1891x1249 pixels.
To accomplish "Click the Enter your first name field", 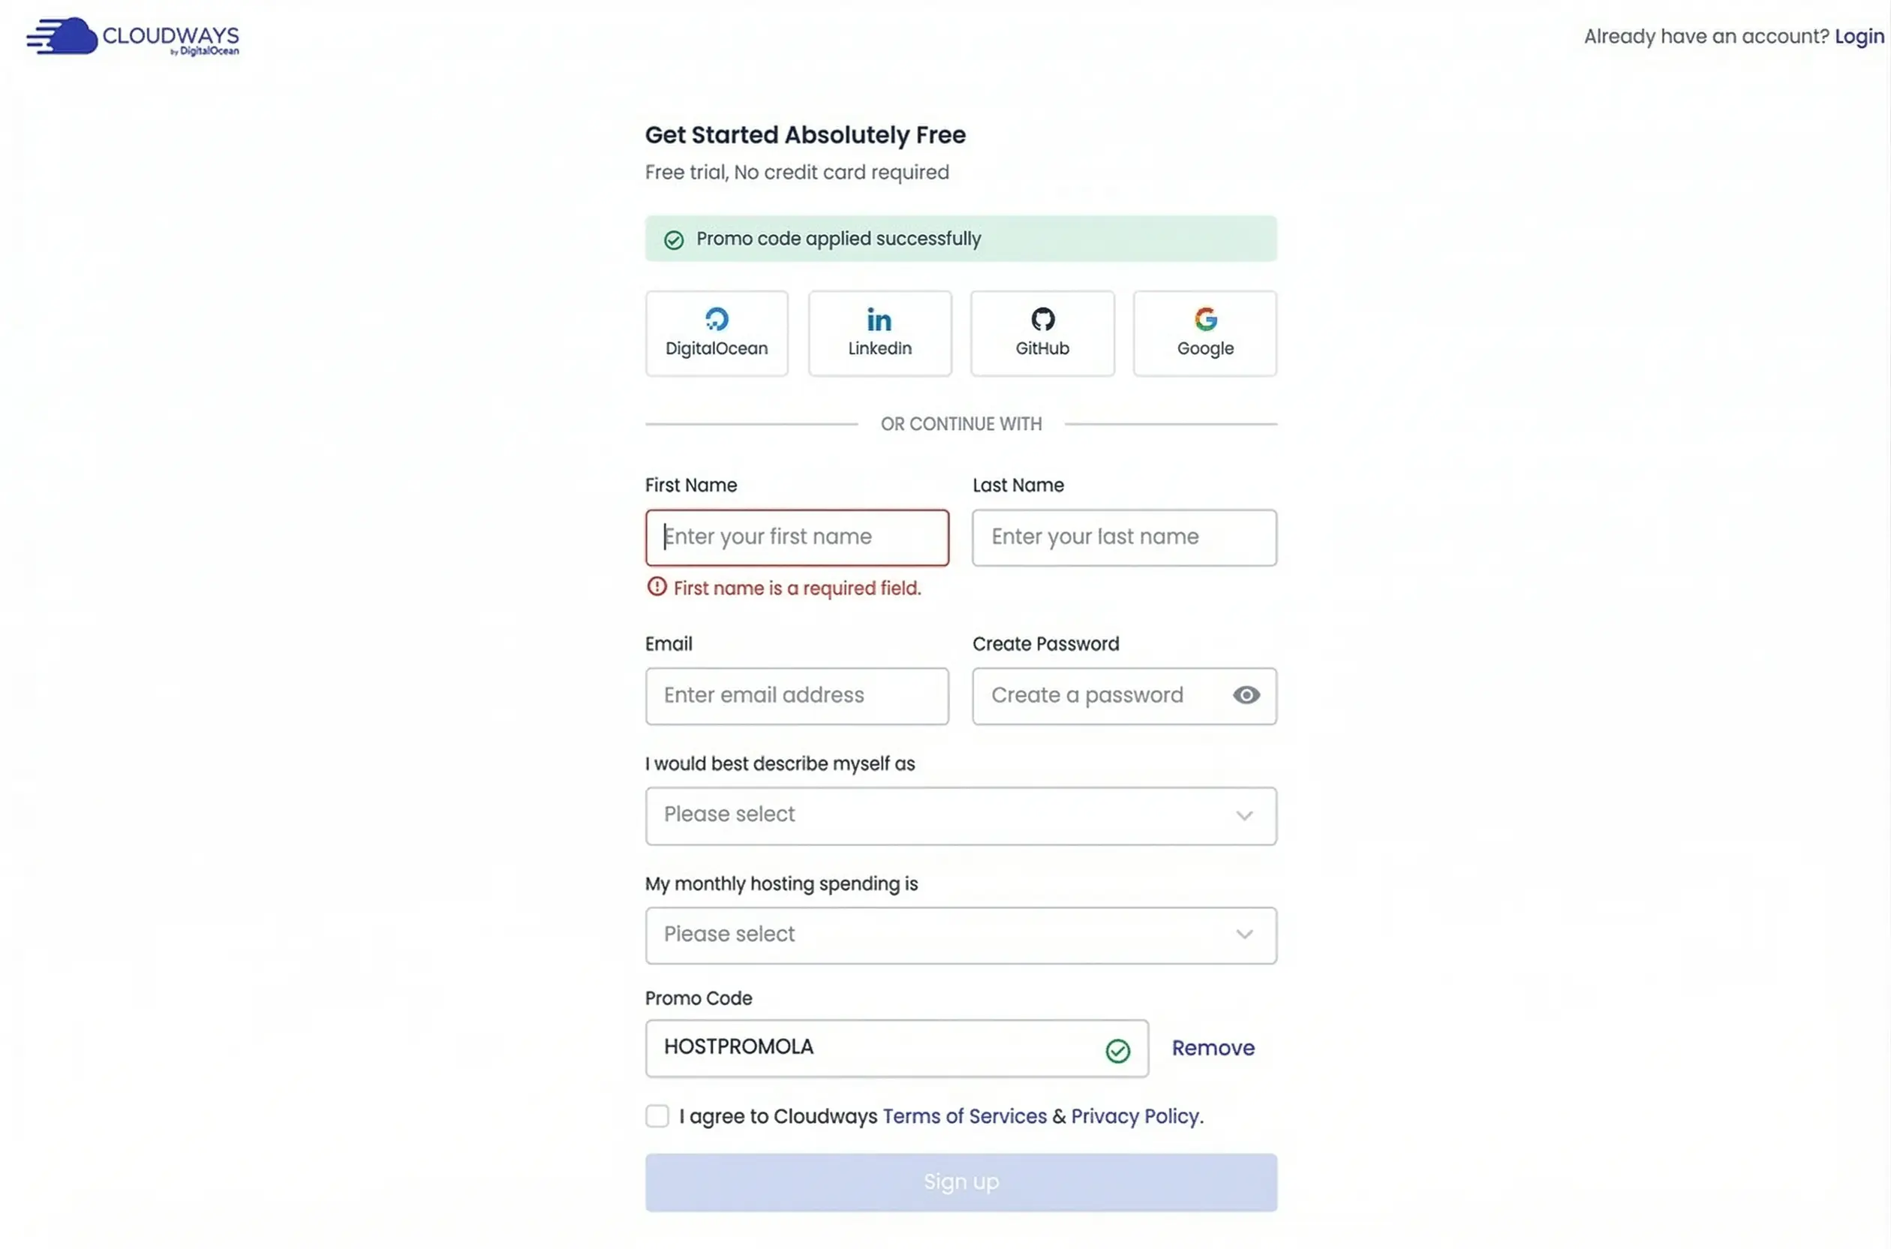I will 796,537.
